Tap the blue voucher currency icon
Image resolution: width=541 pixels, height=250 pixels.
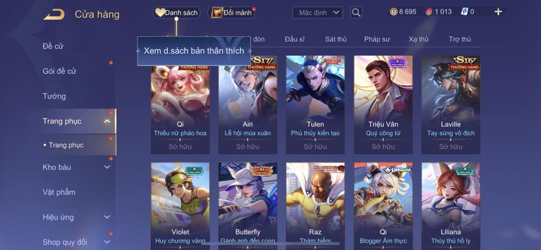click(464, 12)
